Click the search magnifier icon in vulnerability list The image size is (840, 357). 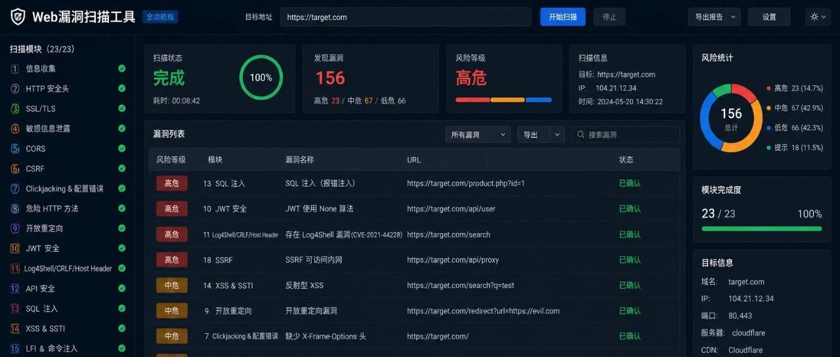point(581,135)
